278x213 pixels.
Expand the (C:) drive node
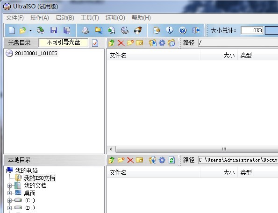(9, 200)
